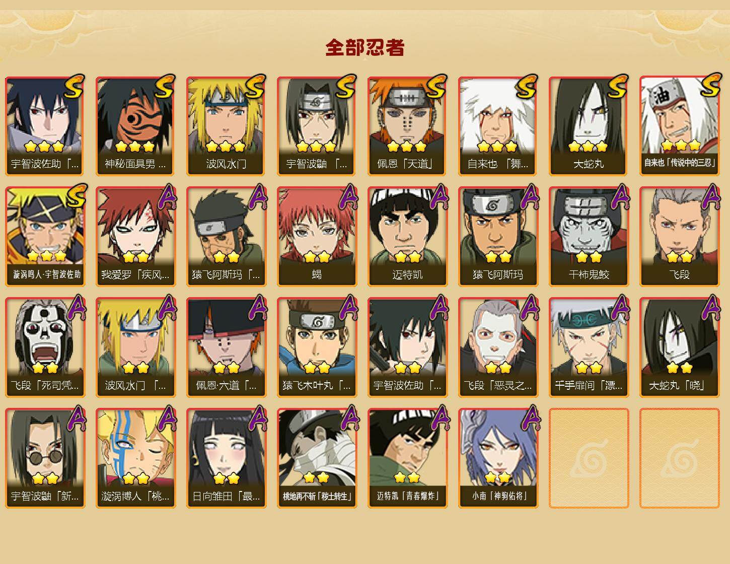This screenshot has width=730, height=564.
Task: Select the 桃地再不斩「秽土转生」card
Action: click(x=317, y=458)
